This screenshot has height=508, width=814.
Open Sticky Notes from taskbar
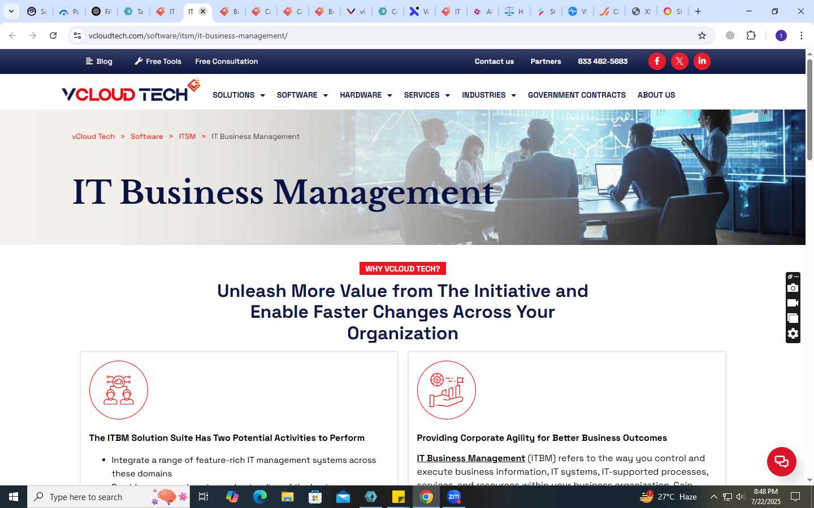coord(399,497)
